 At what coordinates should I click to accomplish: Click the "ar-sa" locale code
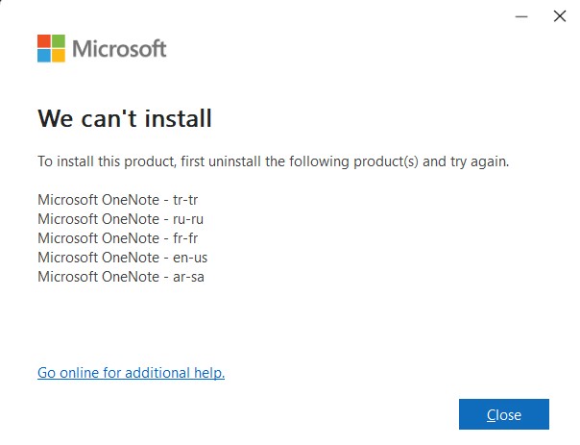pos(188,278)
